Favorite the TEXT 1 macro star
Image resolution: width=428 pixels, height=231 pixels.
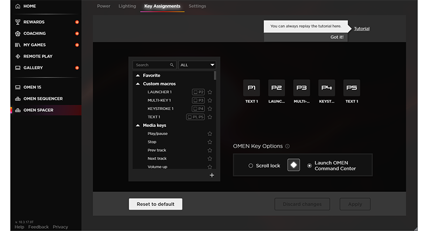click(x=209, y=117)
